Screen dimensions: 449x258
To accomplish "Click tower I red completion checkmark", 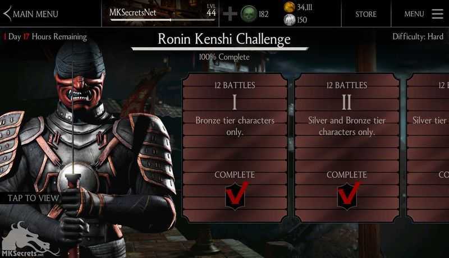I will [x=236, y=196].
